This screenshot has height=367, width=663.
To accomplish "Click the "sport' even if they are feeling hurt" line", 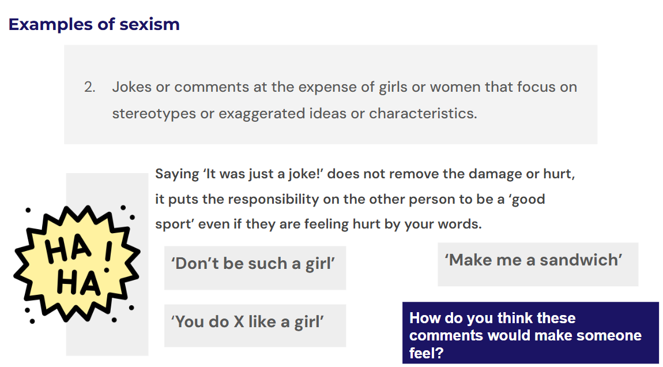I will (x=318, y=224).
